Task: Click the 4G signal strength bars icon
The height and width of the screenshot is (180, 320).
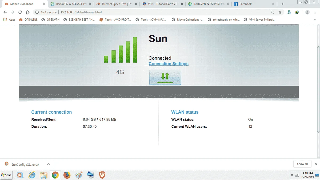Action: pyautogui.click(x=120, y=50)
